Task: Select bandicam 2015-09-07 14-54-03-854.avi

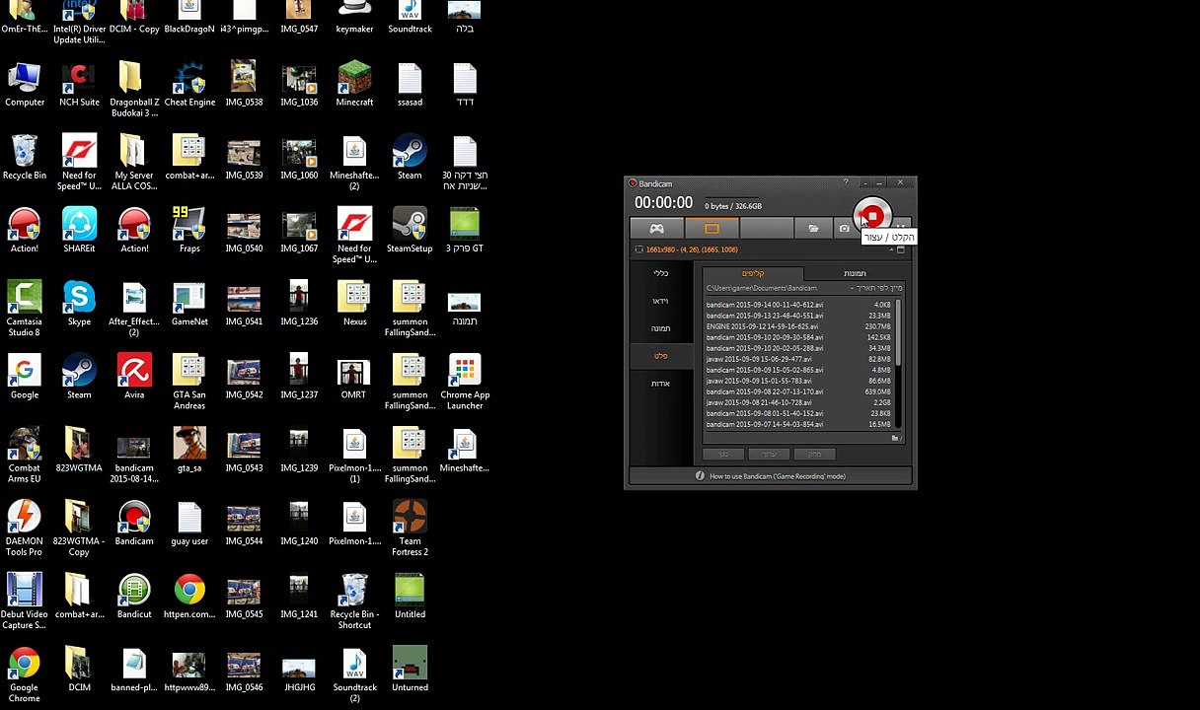Action: [x=799, y=424]
